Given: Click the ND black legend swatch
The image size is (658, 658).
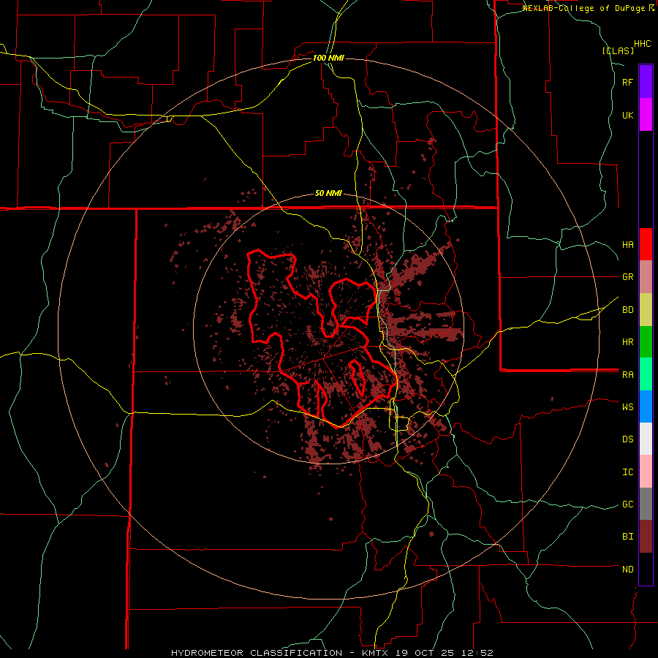Looking at the screenshot, I should click(646, 569).
